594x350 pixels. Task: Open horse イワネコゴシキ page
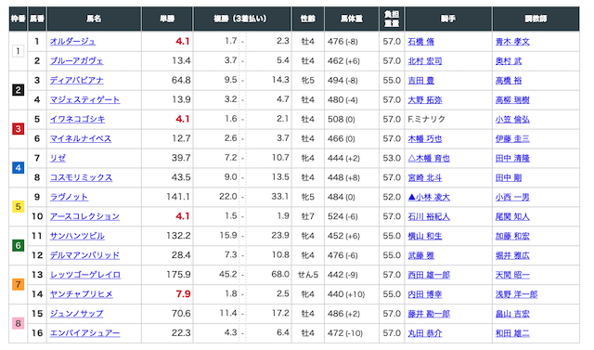click(77, 119)
